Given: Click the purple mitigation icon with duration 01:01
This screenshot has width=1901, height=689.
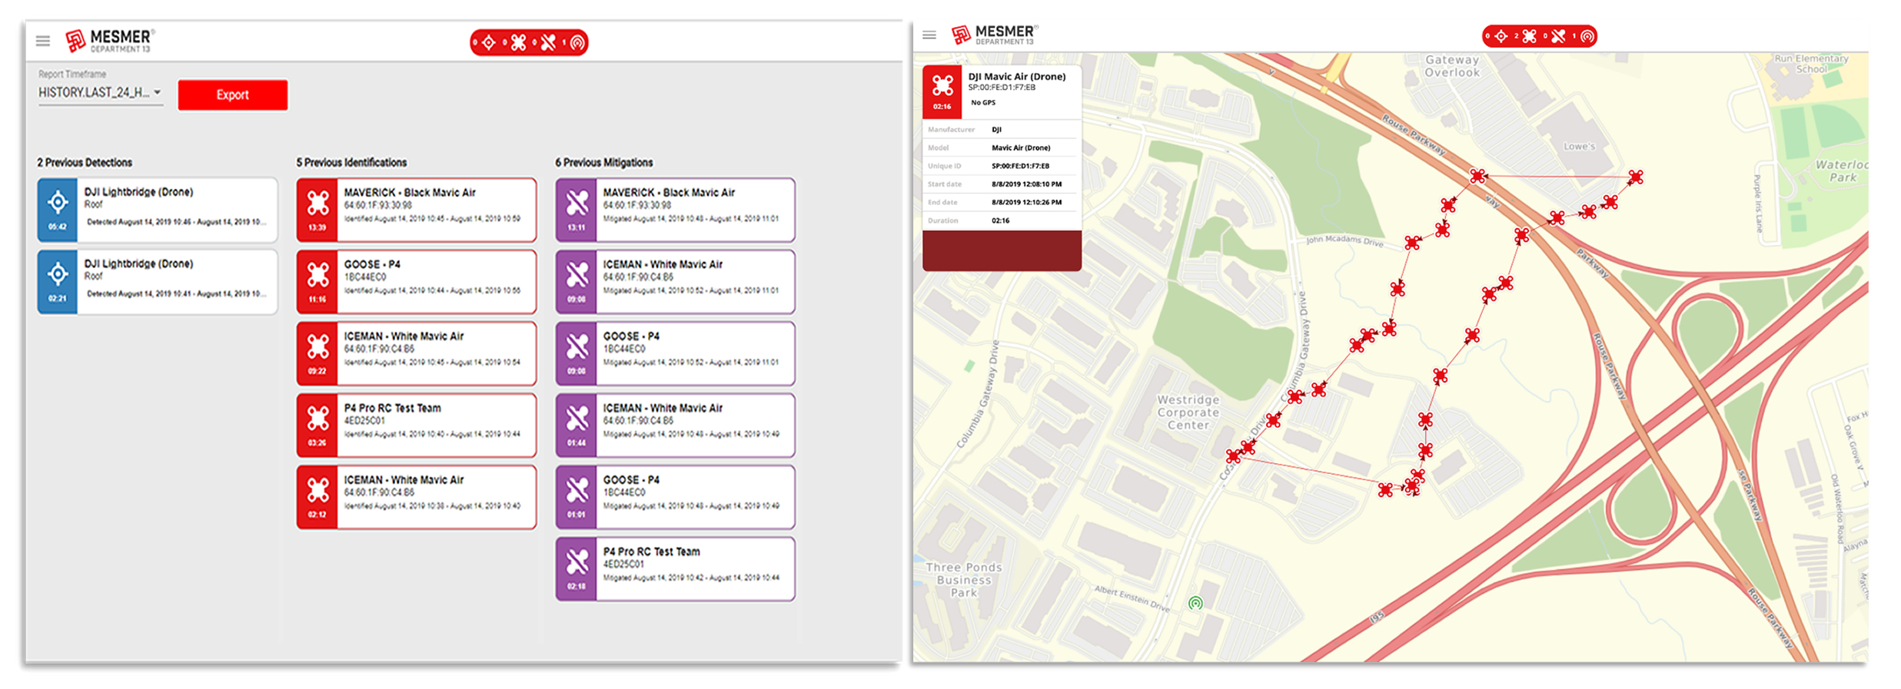Looking at the screenshot, I should pos(577,489).
